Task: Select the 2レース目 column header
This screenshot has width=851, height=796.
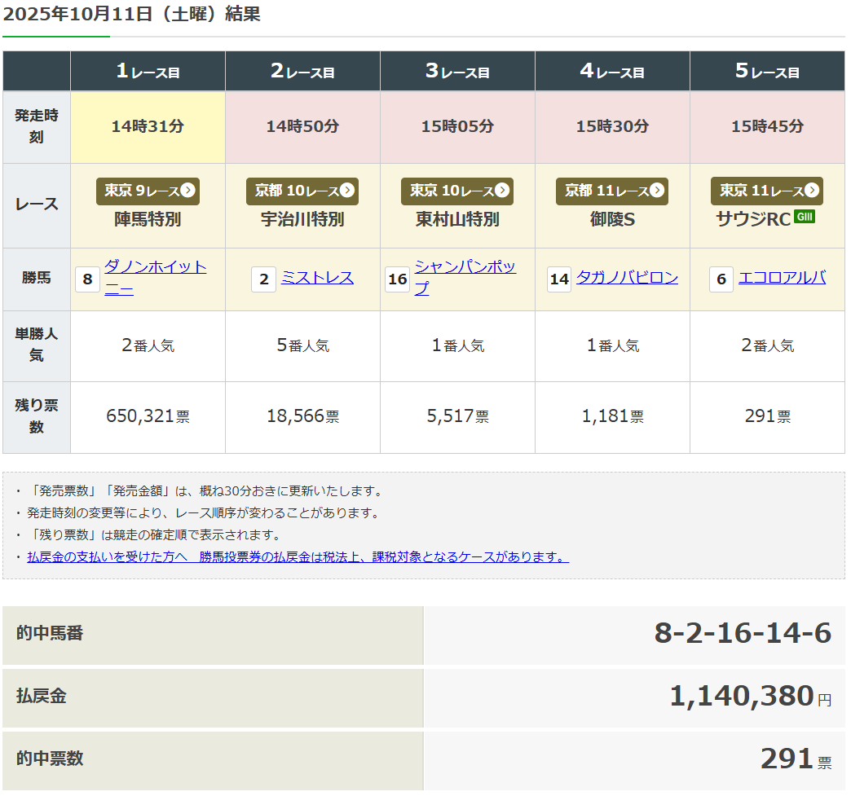Action: [x=303, y=71]
